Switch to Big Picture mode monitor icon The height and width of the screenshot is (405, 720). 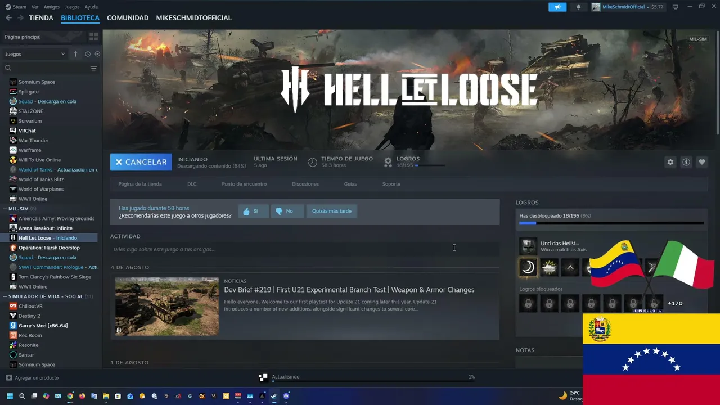(675, 7)
